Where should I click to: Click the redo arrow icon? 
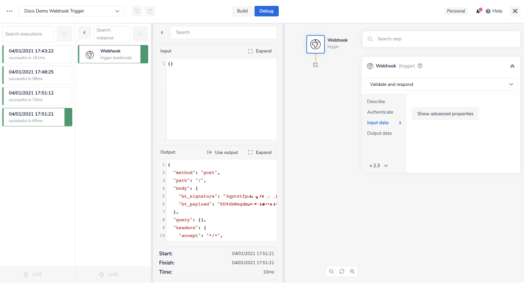coord(150,11)
